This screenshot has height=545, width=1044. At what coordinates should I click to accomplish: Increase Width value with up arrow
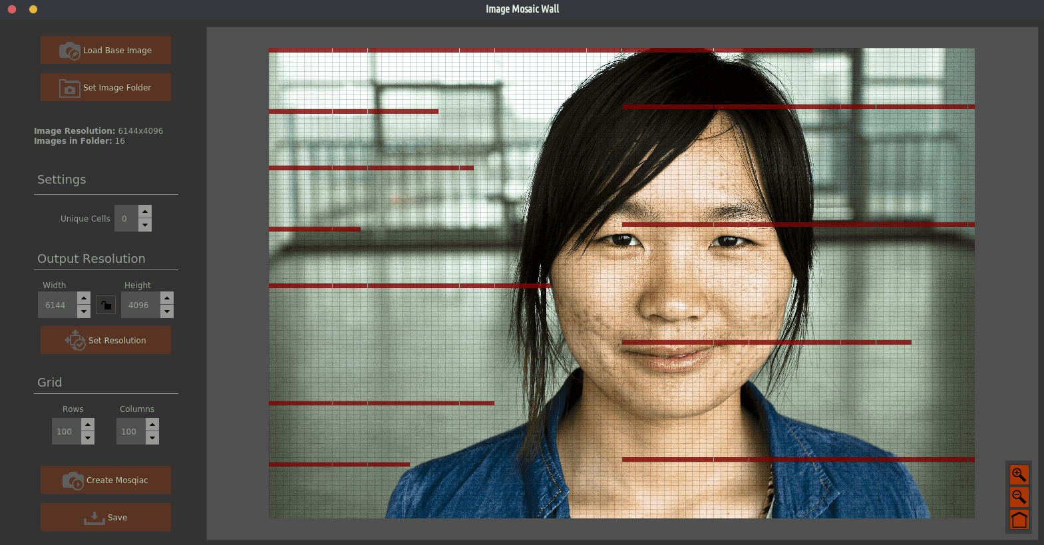pos(84,298)
